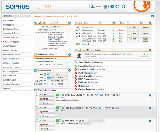
Task: Toggle WAN_eth1 interface on/off switch
Action: pos(59,121)
